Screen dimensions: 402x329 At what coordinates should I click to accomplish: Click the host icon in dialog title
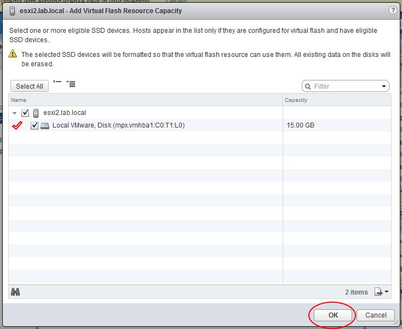pos(12,11)
